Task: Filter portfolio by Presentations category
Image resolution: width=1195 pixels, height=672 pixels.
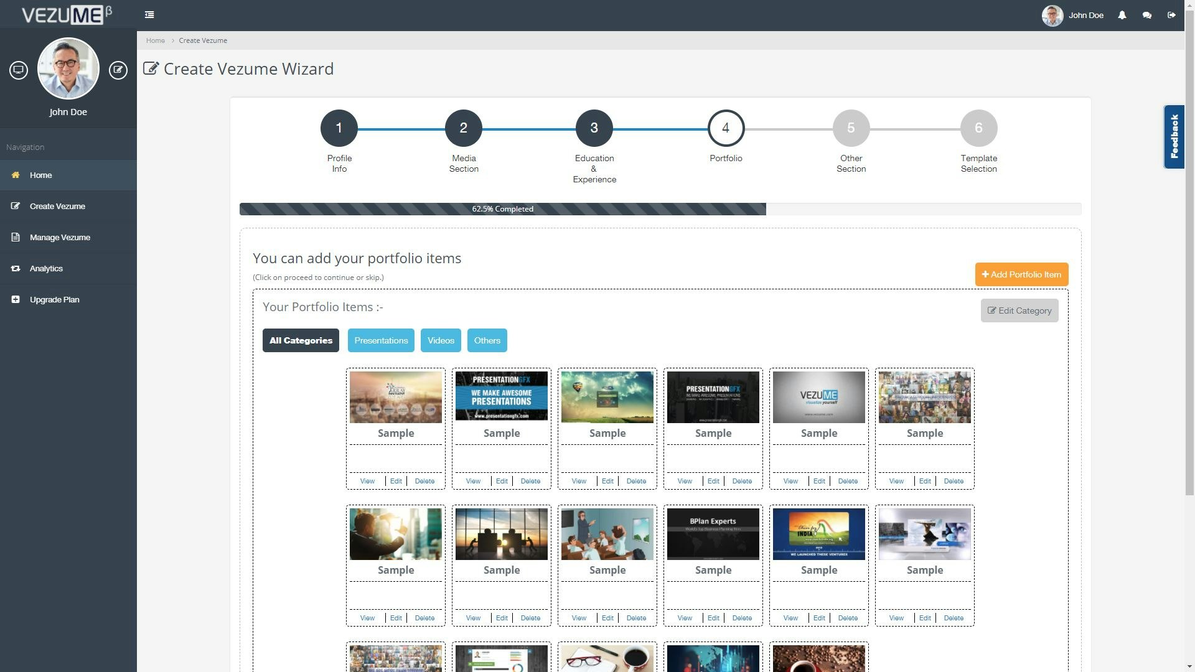Action: [x=381, y=340]
